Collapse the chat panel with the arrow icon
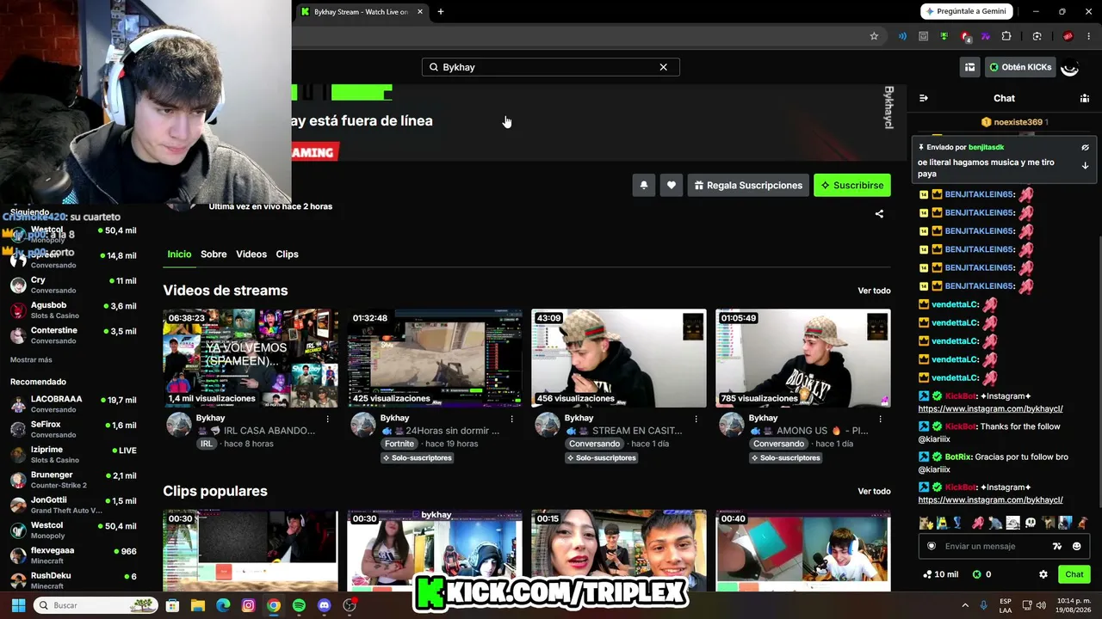1102x619 pixels. [x=923, y=98]
